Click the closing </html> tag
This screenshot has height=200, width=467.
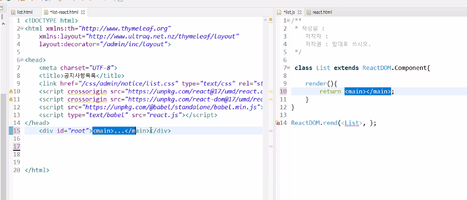coord(37,170)
